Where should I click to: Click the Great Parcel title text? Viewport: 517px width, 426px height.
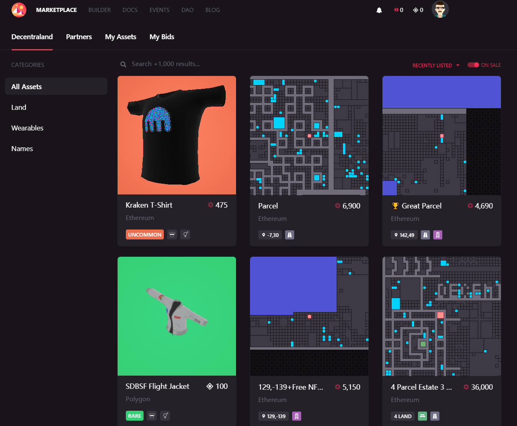point(422,206)
